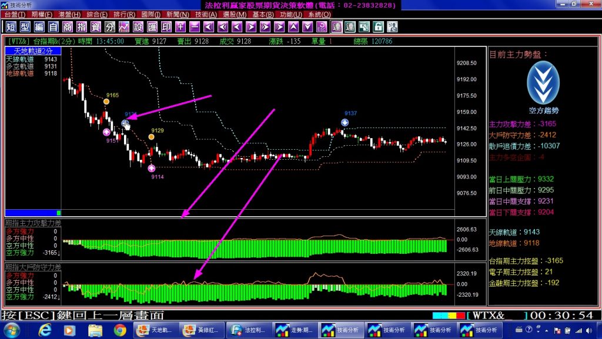
Task: Click the 指 indicator toolbar icon
Action: click(x=82, y=26)
